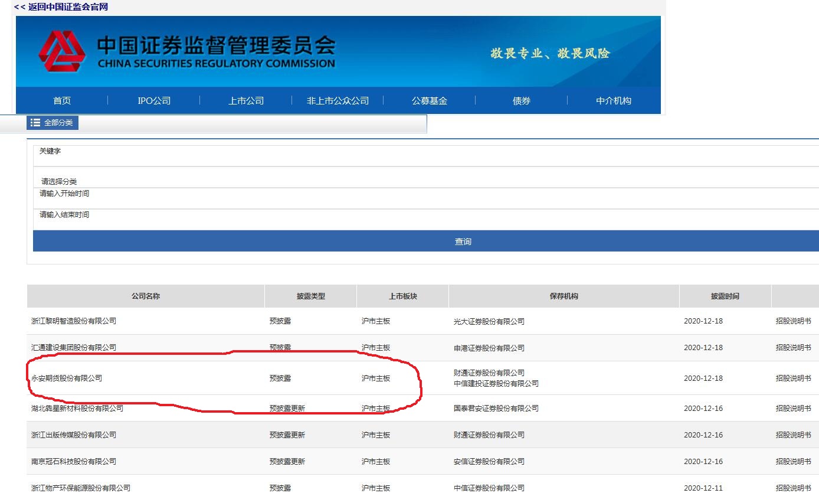Follow the 返回中国证监会官网 link
Screen dimensions: 819x493
(x=61, y=7)
